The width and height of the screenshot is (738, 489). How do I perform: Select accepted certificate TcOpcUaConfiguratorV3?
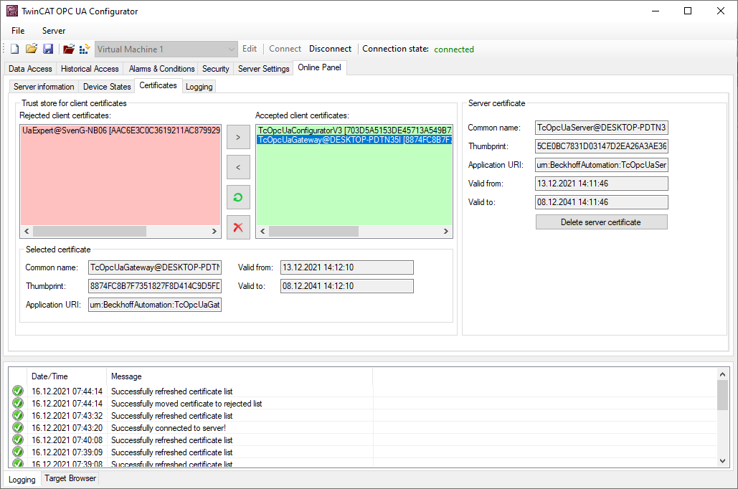pos(354,130)
